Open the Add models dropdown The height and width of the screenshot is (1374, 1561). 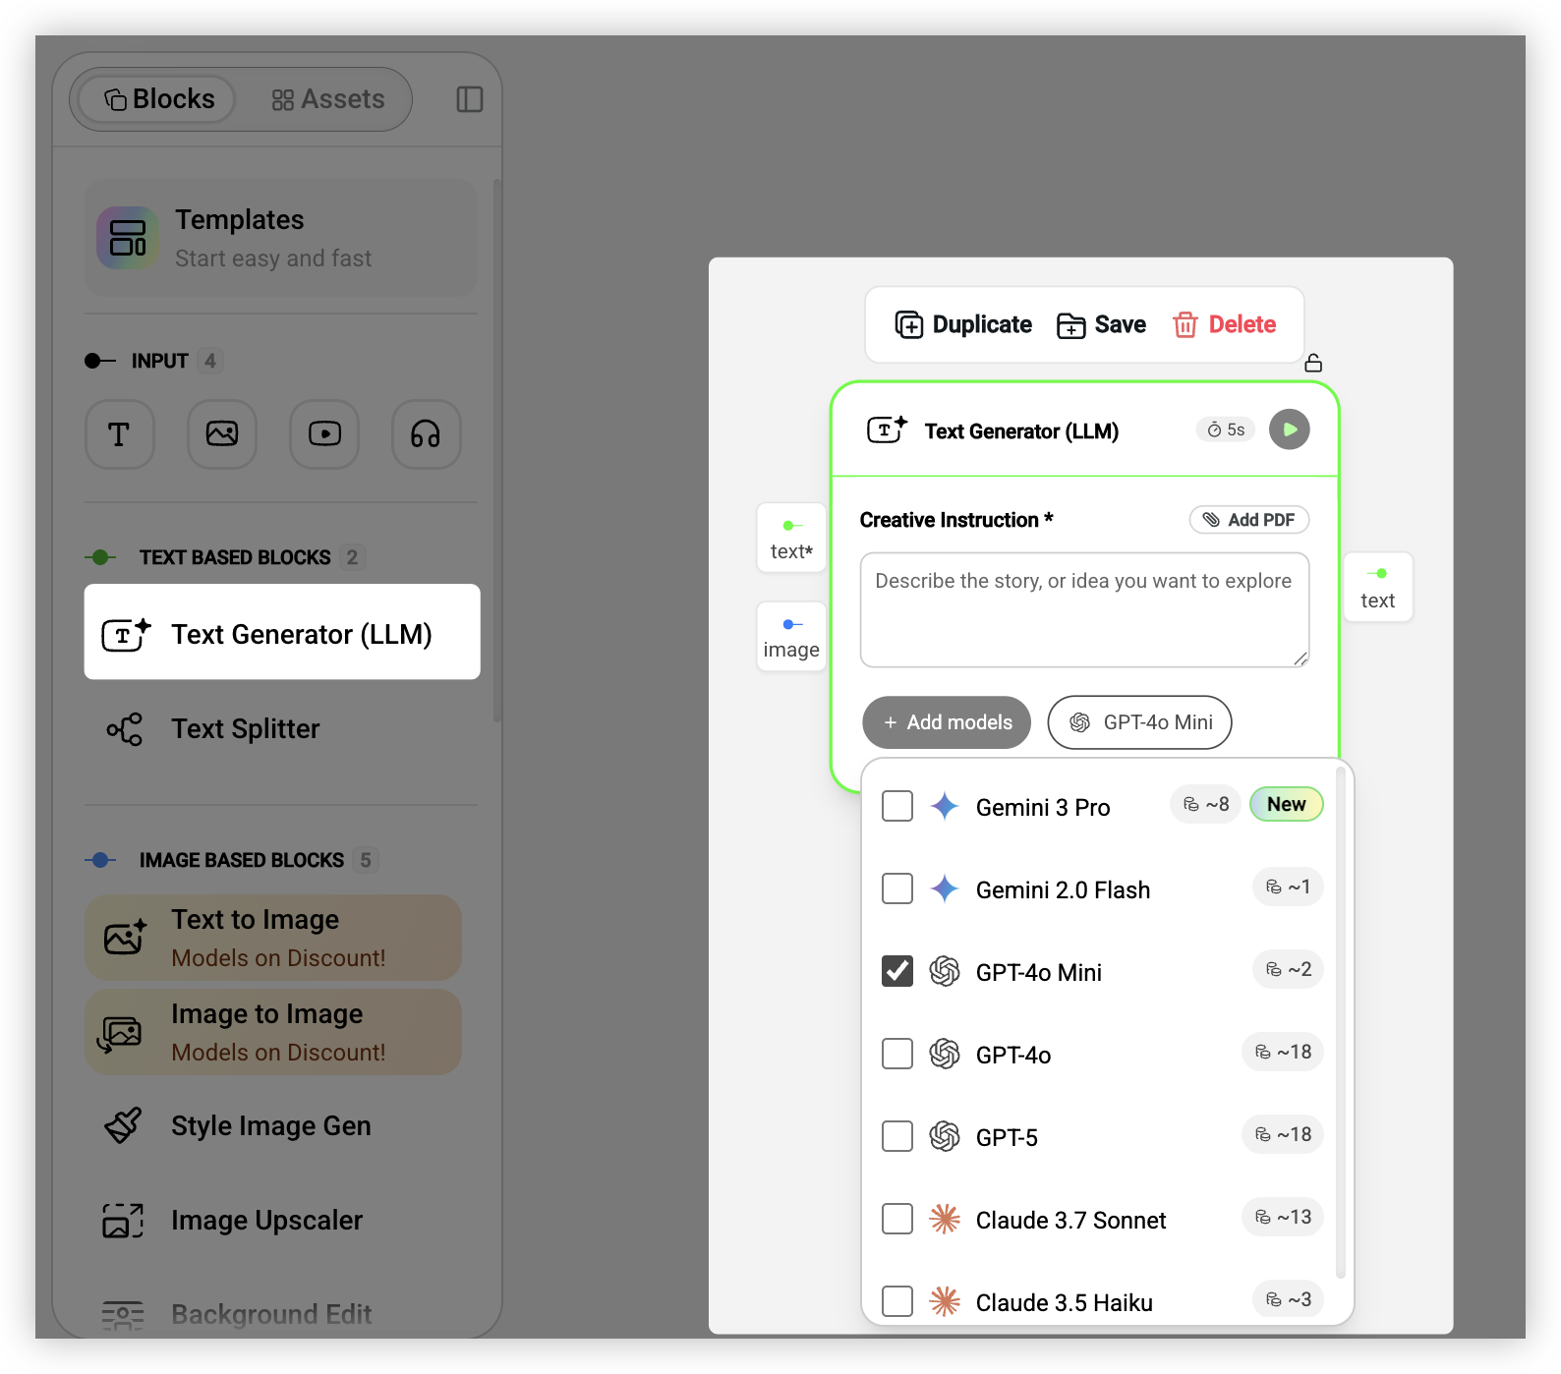947,722
